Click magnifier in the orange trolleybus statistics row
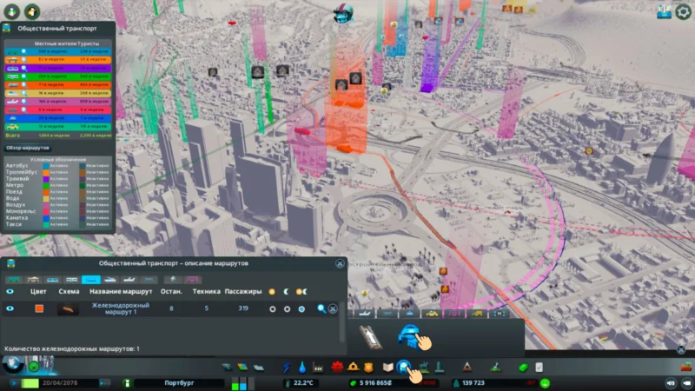 point(24,60)
